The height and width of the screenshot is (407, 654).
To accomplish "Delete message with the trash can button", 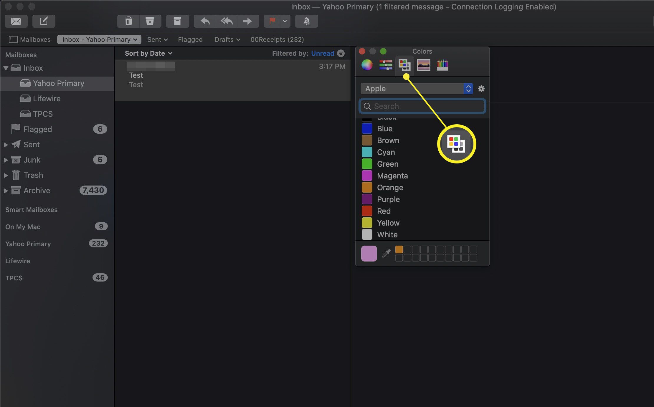I will coord(128,21).
